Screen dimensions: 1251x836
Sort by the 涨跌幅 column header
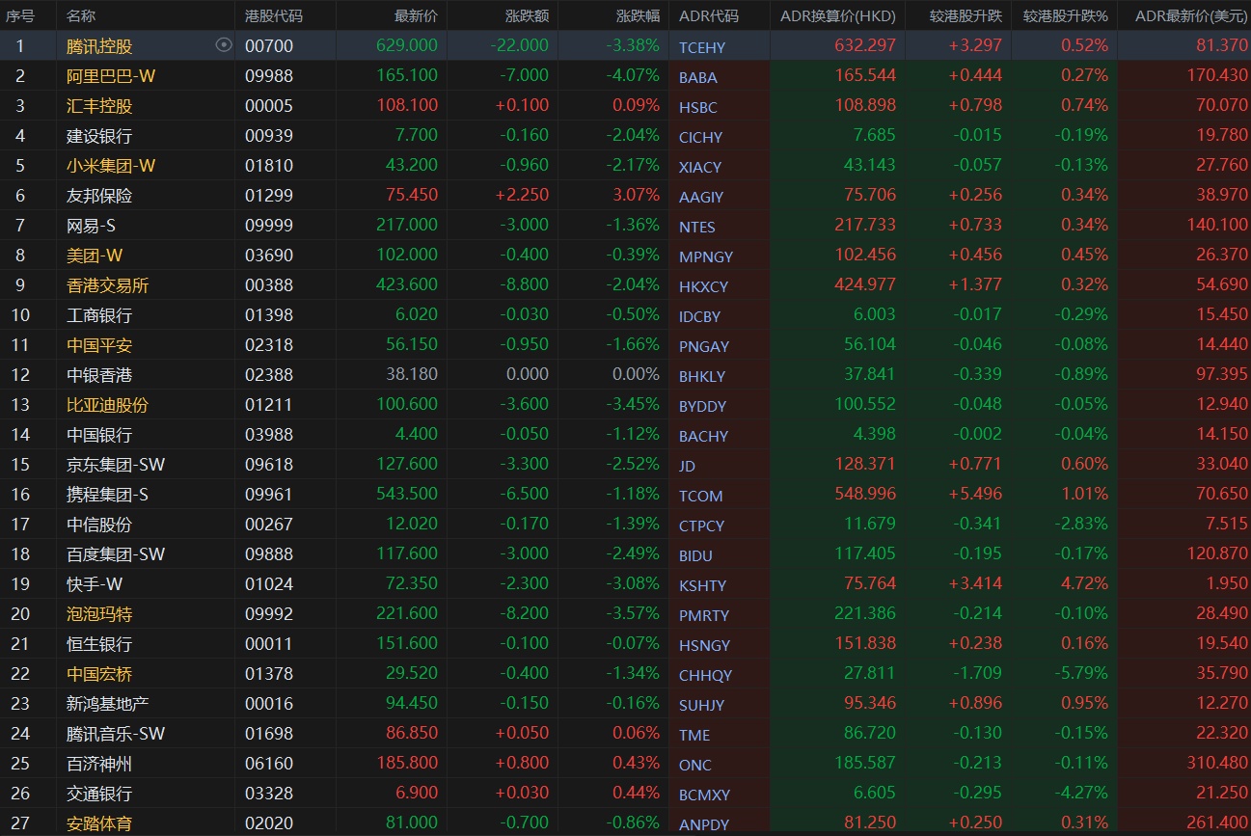click(638, 15)
